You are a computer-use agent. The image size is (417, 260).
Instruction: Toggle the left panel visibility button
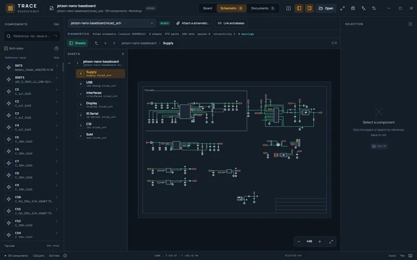(x=299, y=8)
